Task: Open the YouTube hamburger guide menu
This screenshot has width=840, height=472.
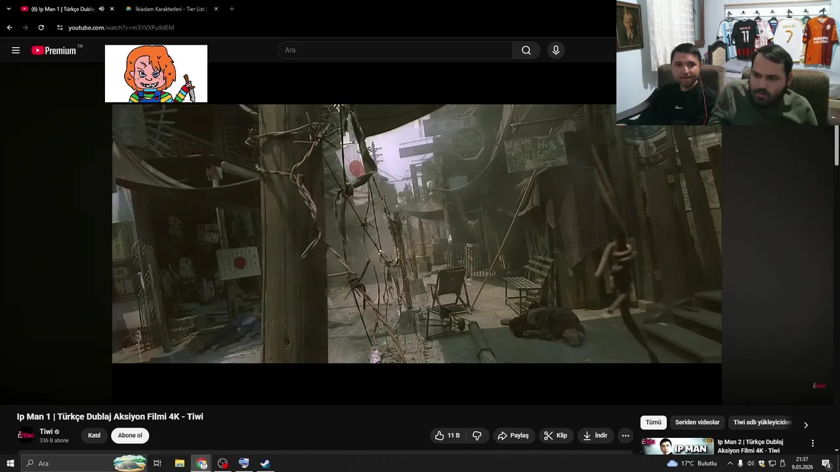Action: click(x=16, y=50)
